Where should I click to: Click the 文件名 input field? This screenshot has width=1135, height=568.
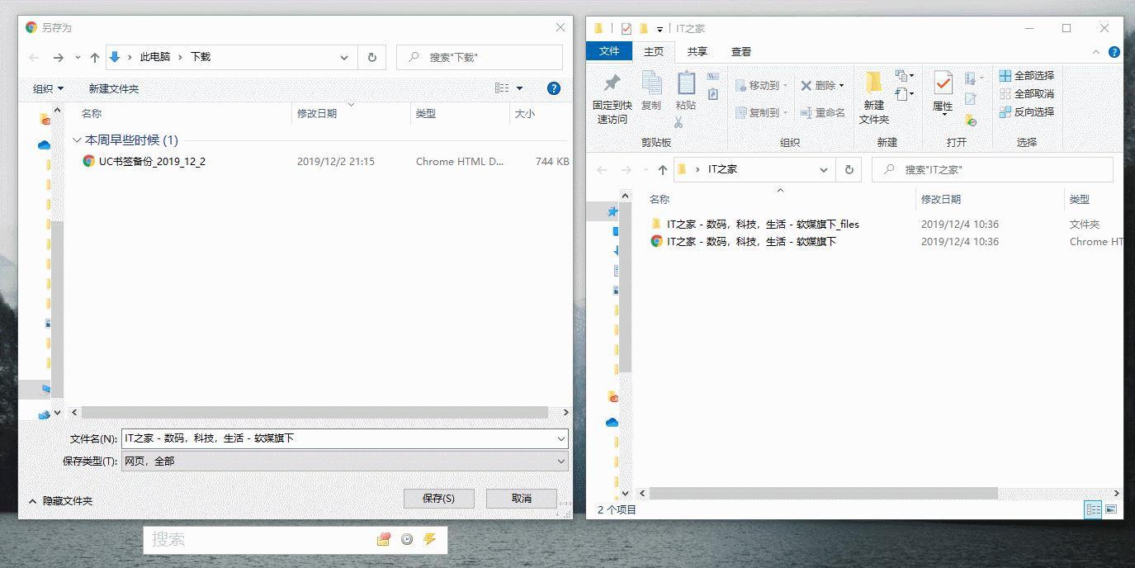tap(338, 438)
